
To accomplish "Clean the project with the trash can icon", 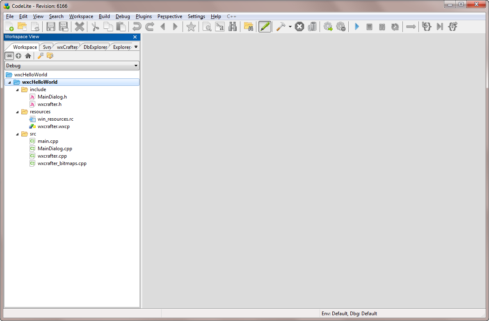I will coord(312,27).
